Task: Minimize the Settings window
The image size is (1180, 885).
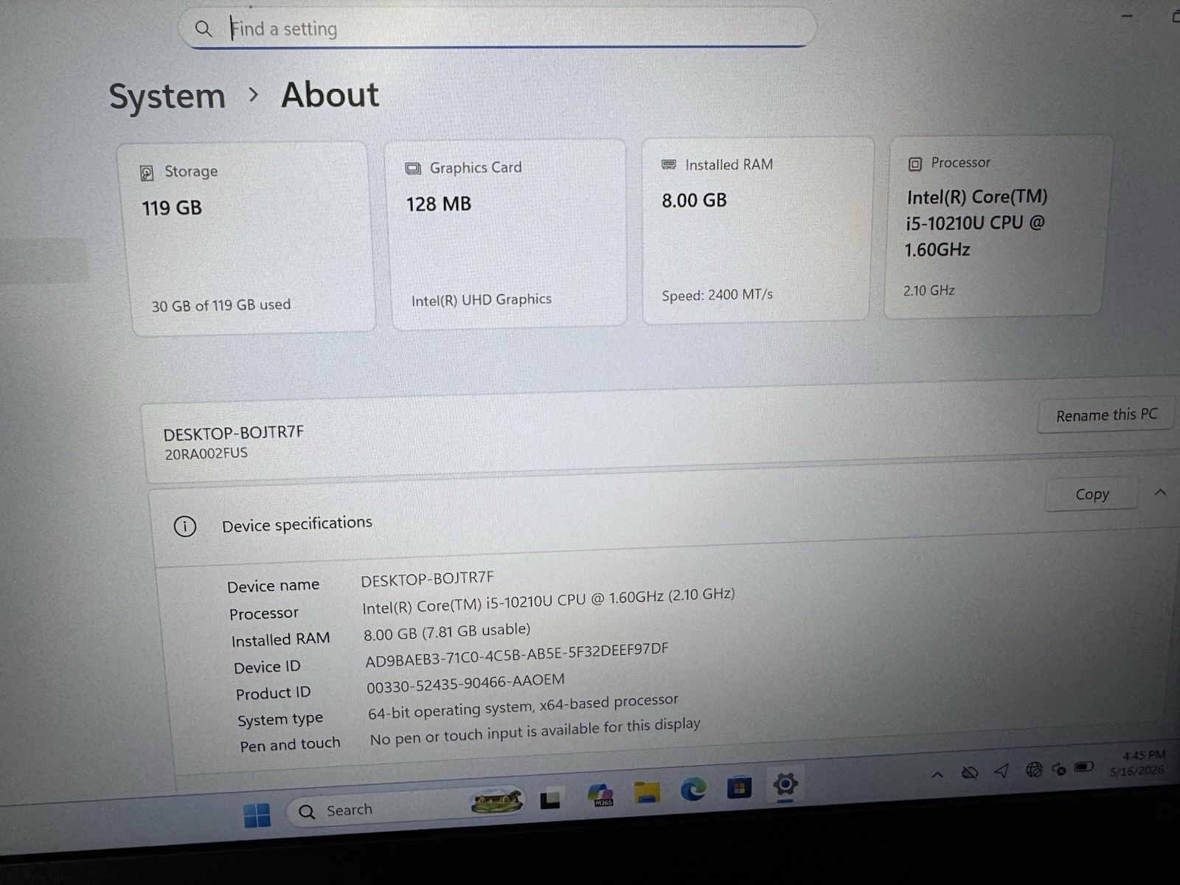Action: click(x=1127, y=15)
